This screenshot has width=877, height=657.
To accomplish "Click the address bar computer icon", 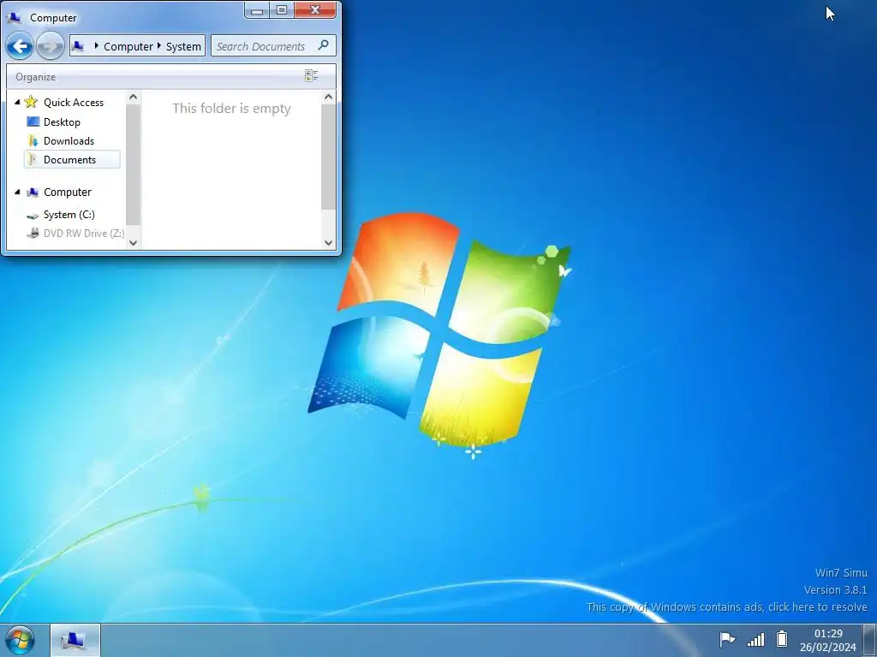I will (x=78, y=46).
